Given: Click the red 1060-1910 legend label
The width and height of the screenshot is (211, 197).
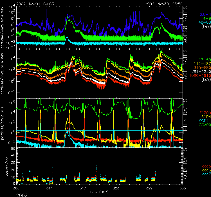Looking at the screenshot, I should 202,76.
